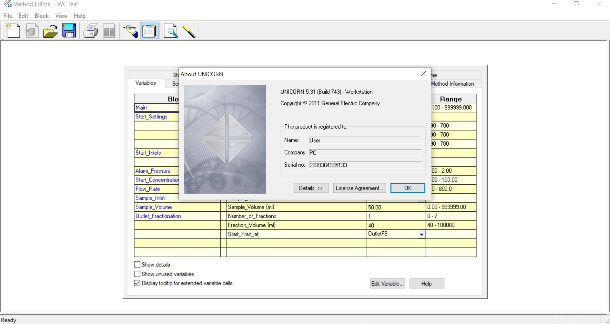
Task: Select the Sample_Volume block
Action: (154, 207)
